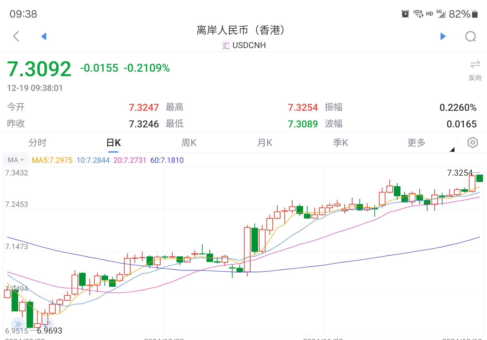Switch to the 月K tab
Image resolution: width=487 pixels, height=340 pixels.
(265, 143)
